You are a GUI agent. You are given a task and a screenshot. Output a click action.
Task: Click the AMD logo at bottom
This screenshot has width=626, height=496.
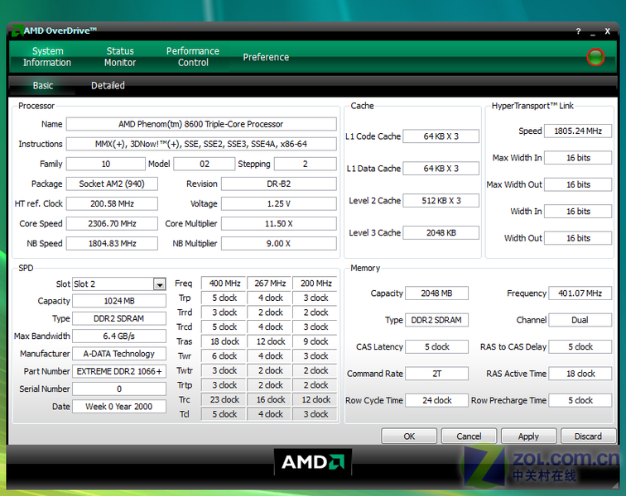click(x=313, y=462)
